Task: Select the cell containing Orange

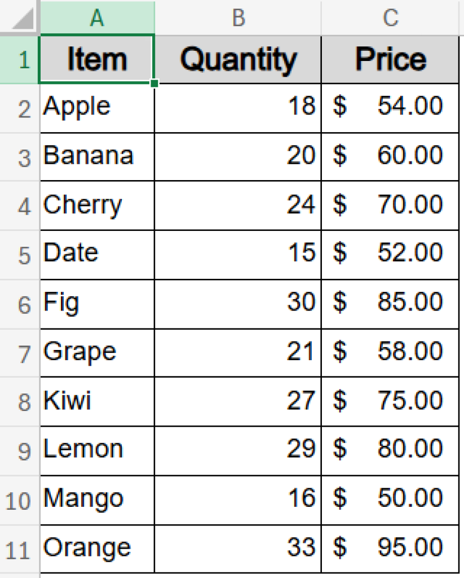Action: pyautogui.click(x=96, y=546)
